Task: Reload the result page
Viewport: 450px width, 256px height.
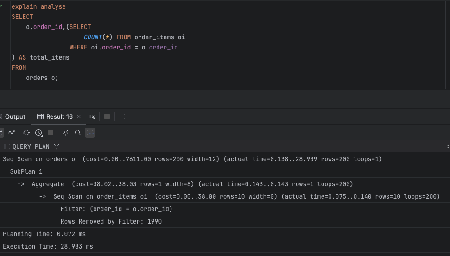Action: tap(26, 133)
